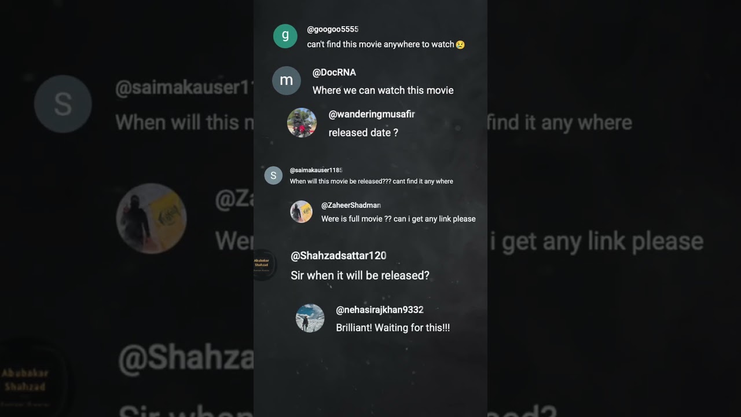Open the @DocRNA username link
Viewport: 741px width, 417px height.
[334, 72]
